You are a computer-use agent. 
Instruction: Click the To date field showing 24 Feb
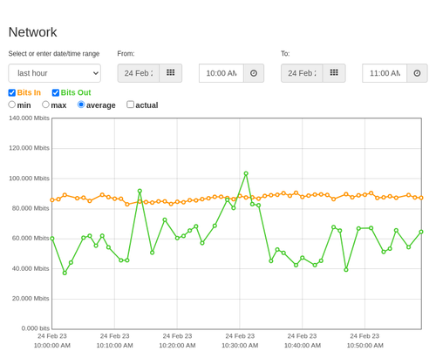coord(302,73)
